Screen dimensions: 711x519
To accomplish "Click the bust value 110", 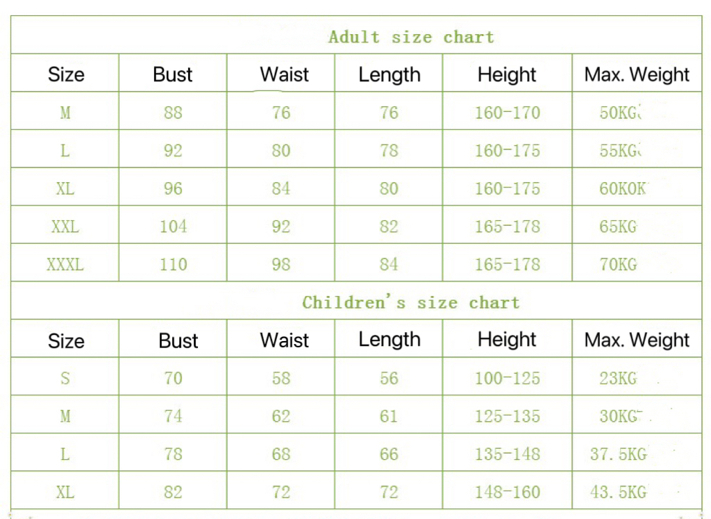I will coord(173,264).
